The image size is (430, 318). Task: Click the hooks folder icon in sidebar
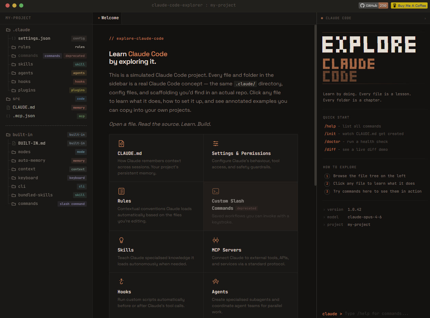point(14,82)
